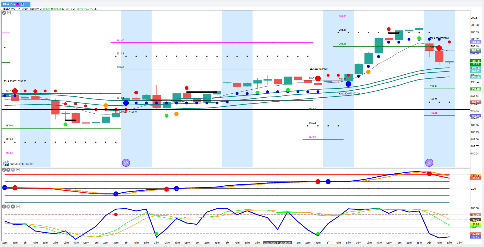Click the 185.90 green level label

point(9,126)
